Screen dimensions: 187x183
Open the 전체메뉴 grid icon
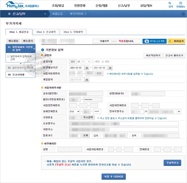pos(181,3)
